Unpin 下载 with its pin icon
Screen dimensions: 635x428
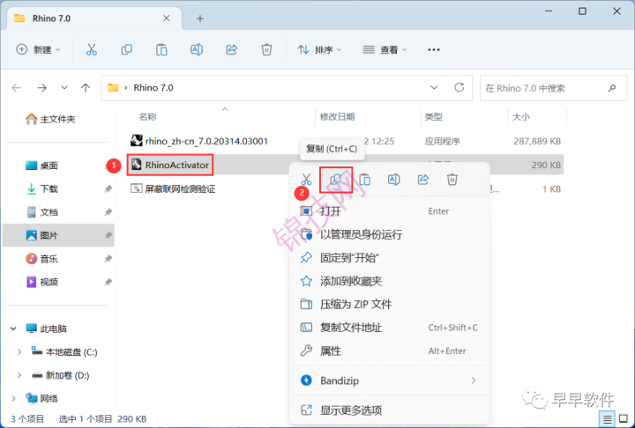pos(108,189)
